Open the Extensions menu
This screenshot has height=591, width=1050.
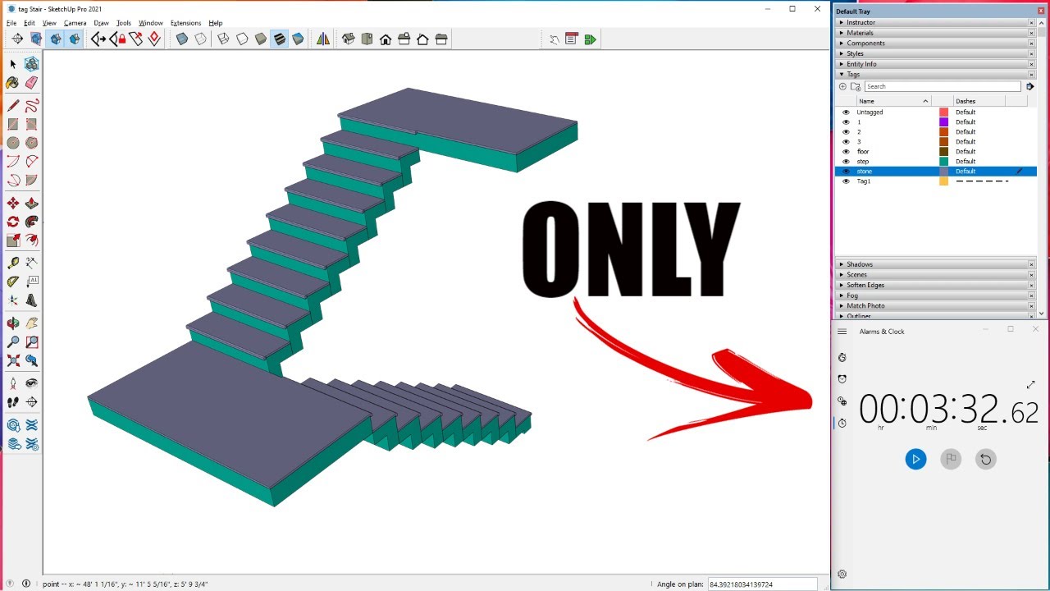(185, 23)
